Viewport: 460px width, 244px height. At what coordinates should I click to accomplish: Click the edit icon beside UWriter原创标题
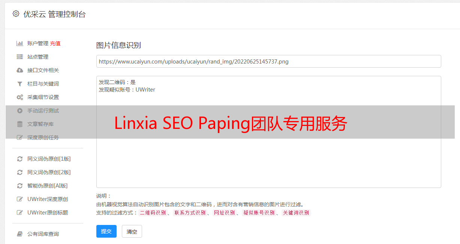point(20,213)
